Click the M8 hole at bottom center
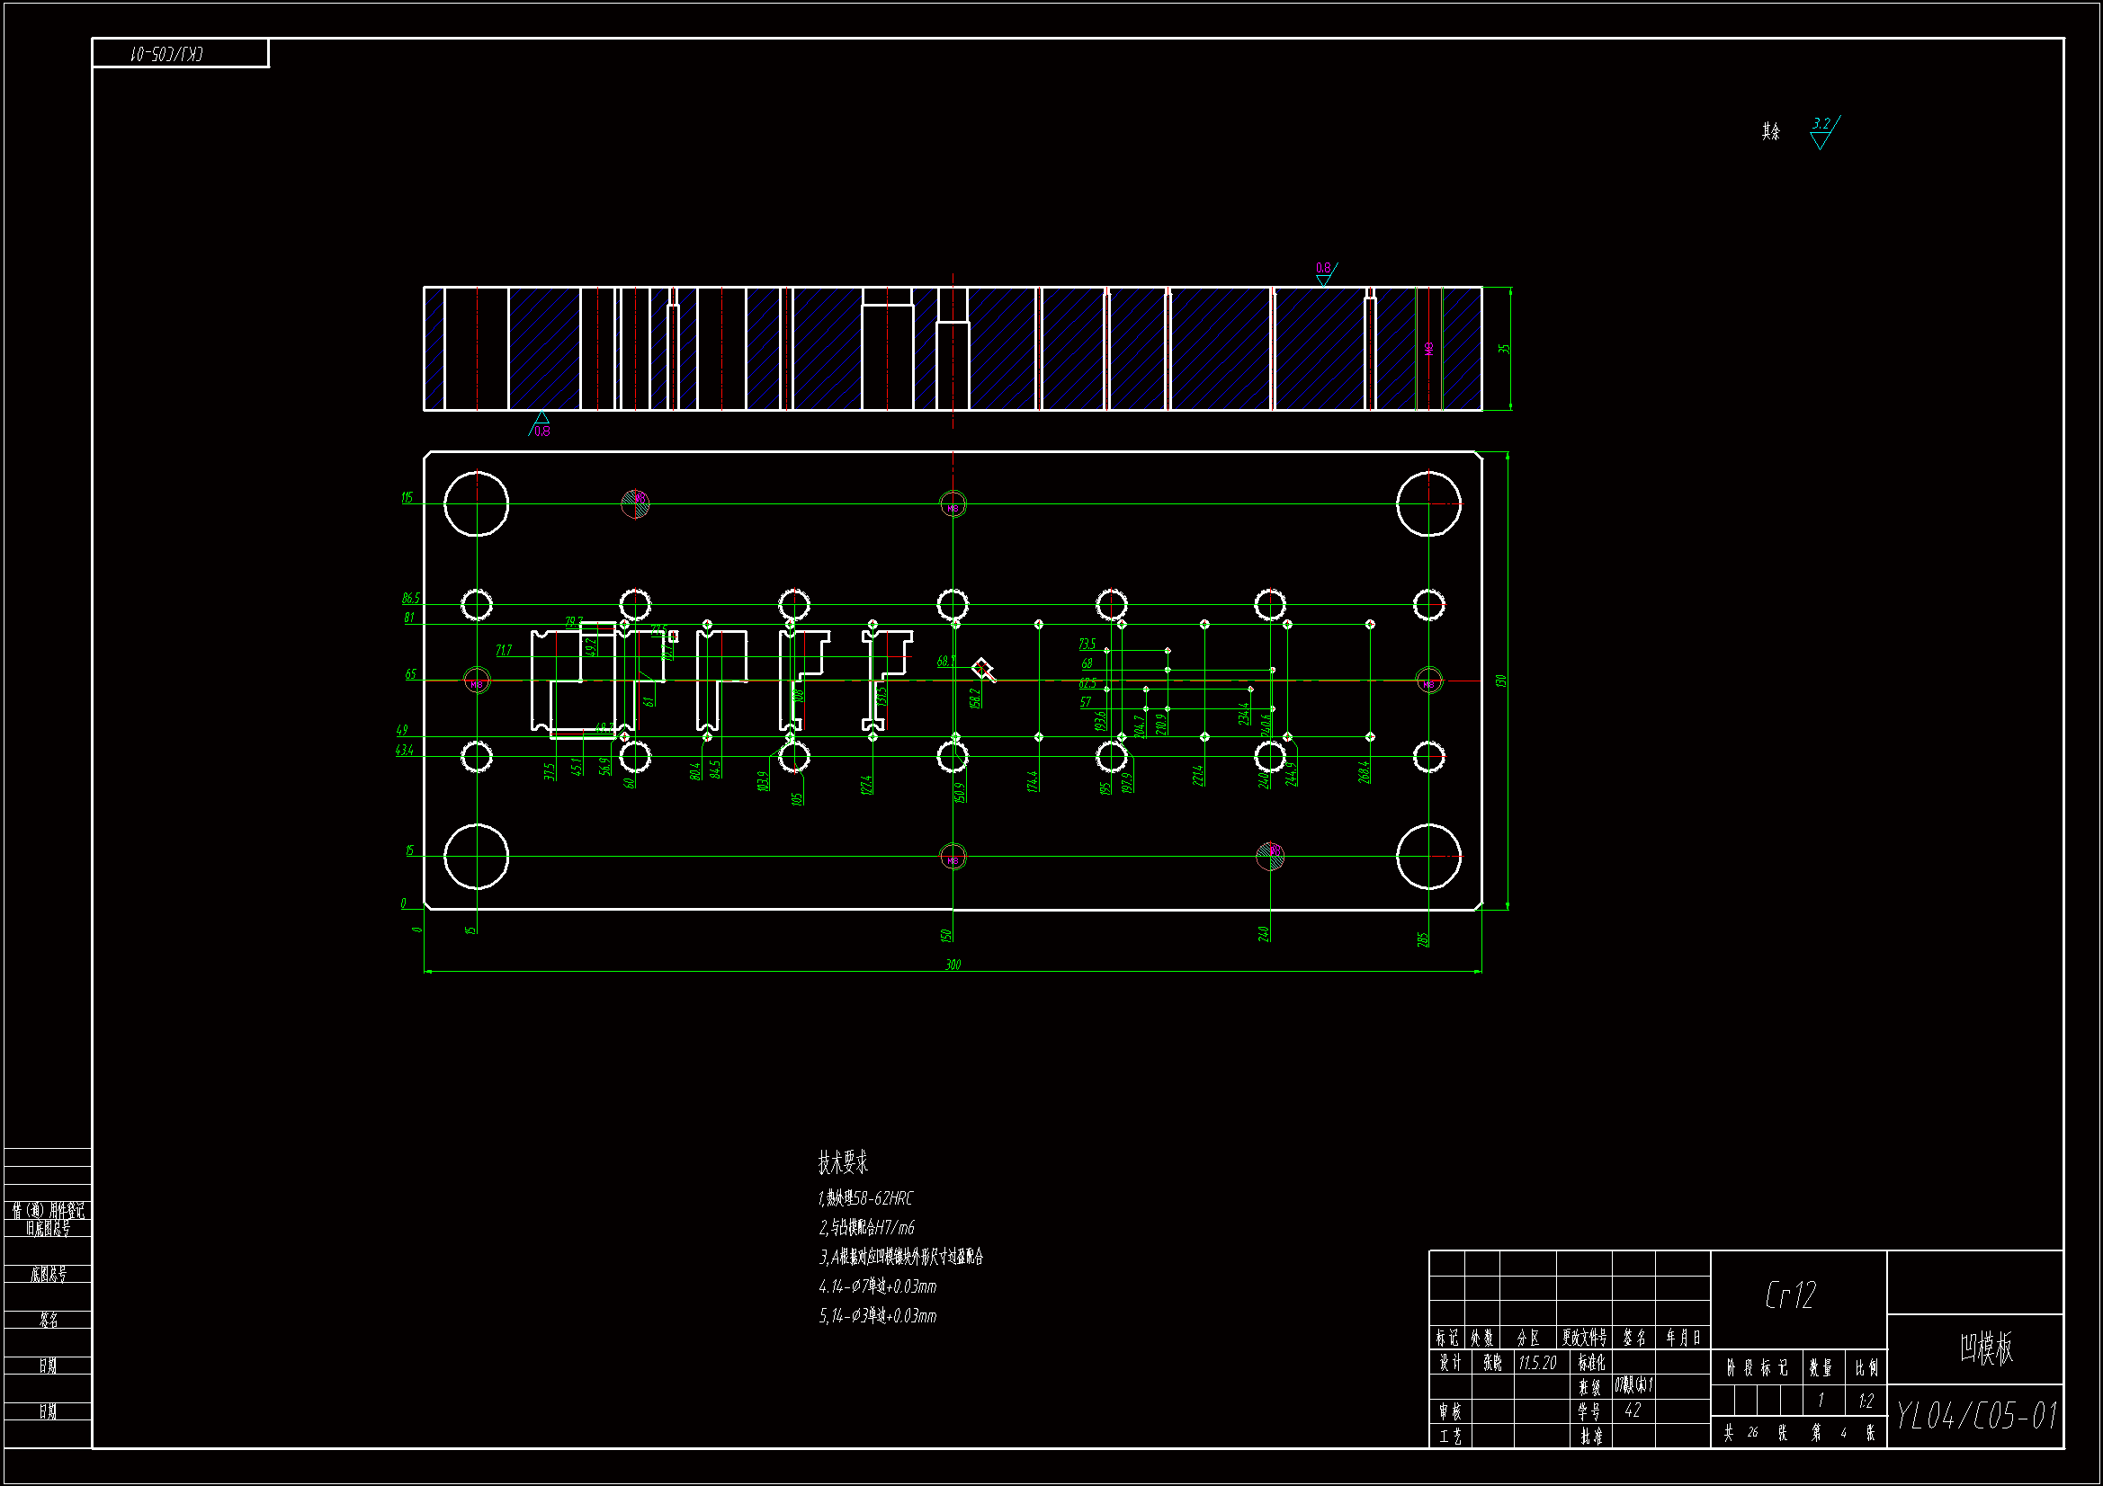Screen dimensions: 2103x1486 click(953, 857)
